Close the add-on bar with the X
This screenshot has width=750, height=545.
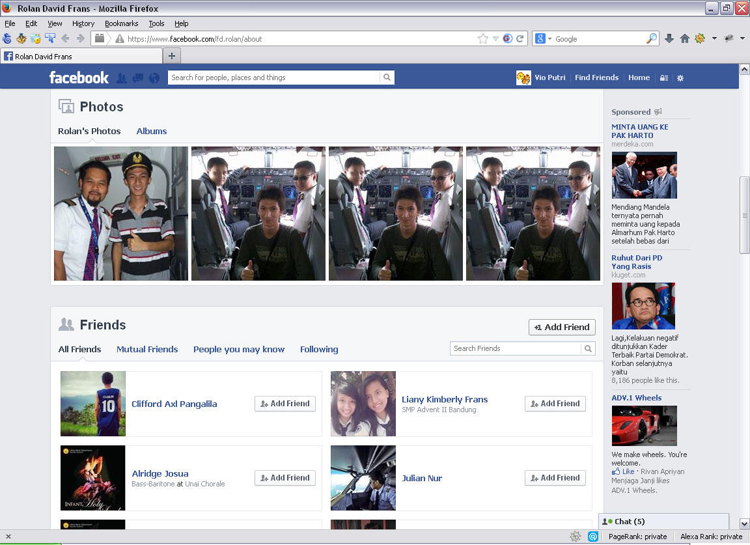click(8, 537)
